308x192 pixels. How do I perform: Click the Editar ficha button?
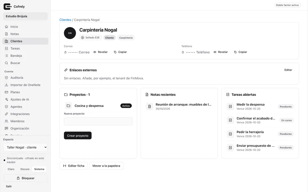click(x=73, y=166)
